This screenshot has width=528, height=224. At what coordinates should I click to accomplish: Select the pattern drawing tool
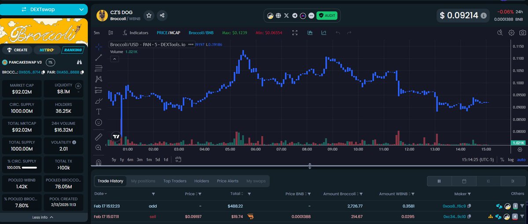click(x=99, y=79)
